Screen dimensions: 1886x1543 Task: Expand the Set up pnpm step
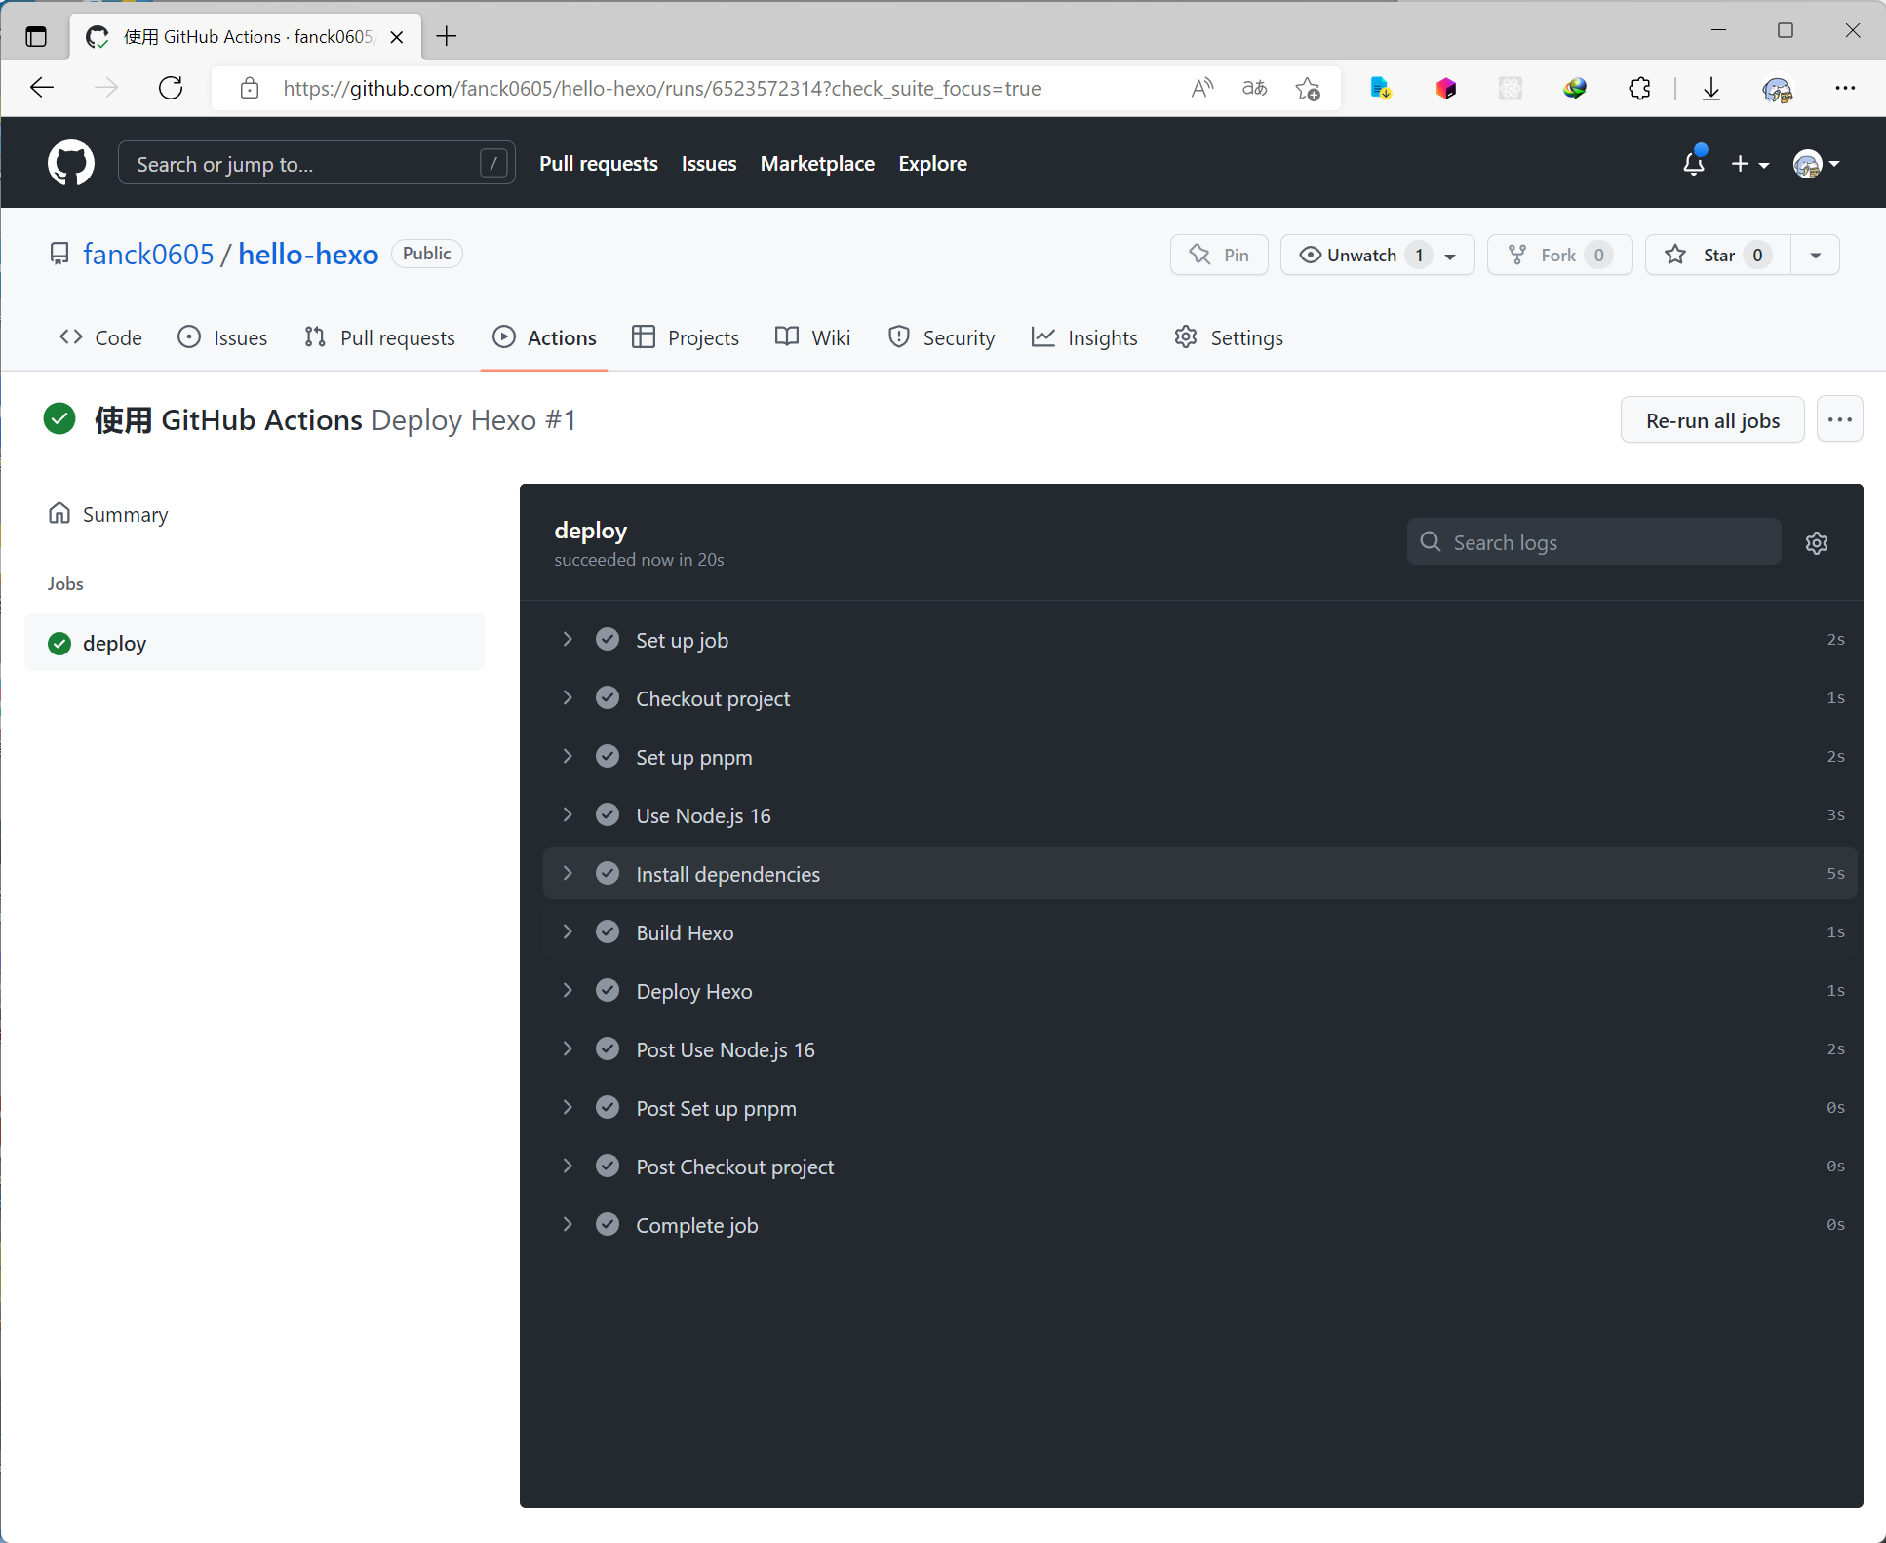(x=1200, y=757)
